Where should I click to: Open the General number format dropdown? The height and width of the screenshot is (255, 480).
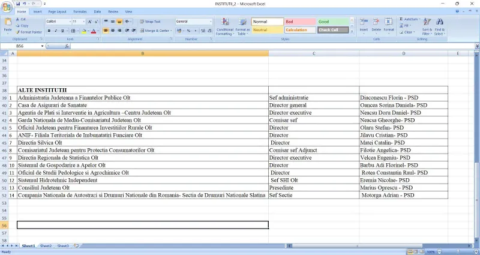(x=211, y=22)
